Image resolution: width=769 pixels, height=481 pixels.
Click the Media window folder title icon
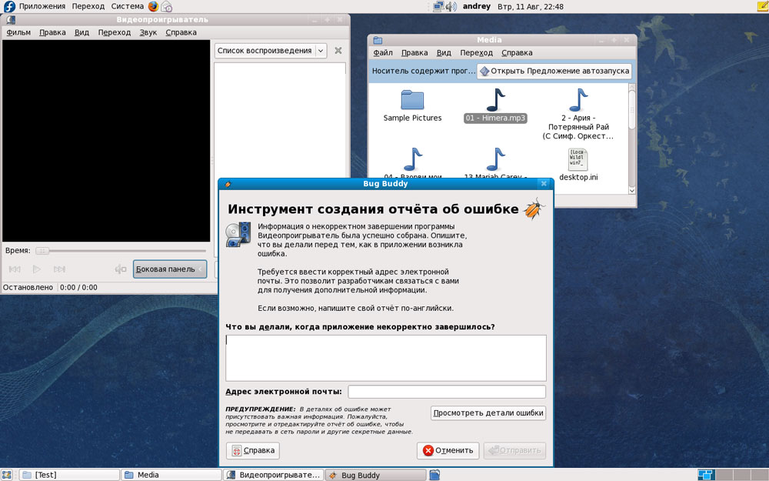tap(378, 40)
